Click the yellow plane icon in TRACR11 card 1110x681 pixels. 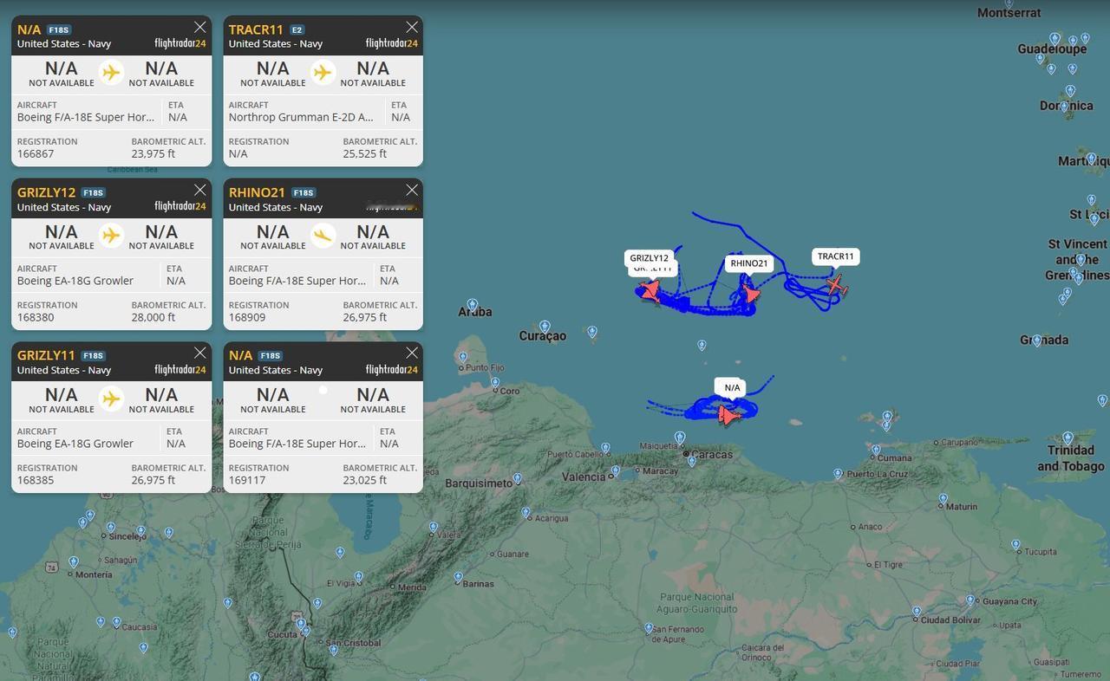click(x=323, y=72)
